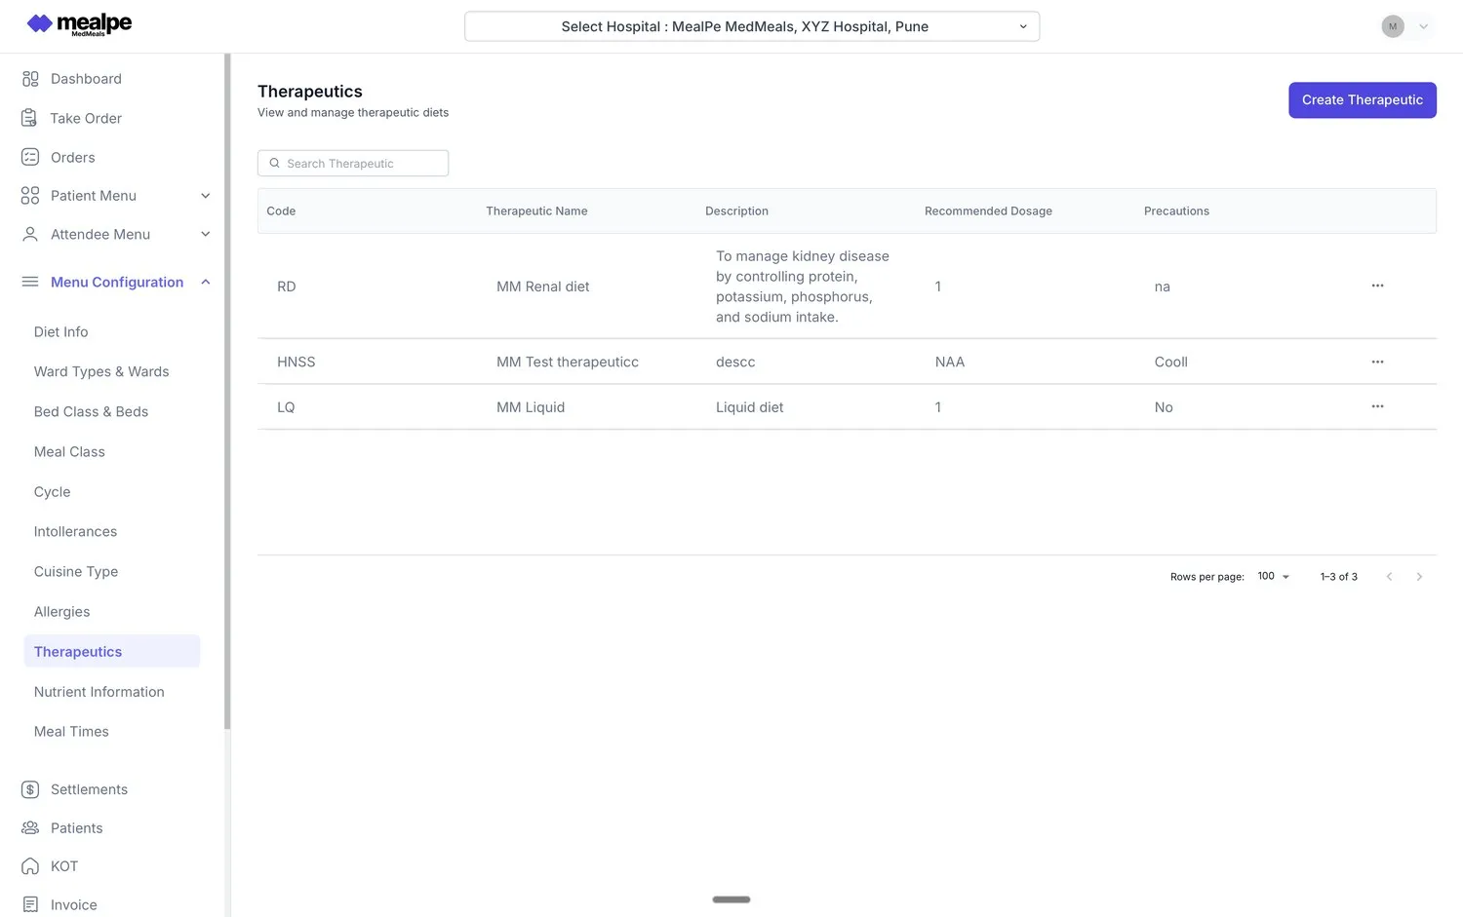1463x917 pixels.
Task: Click the Invoice document icon
Action: tap(30, 905)
